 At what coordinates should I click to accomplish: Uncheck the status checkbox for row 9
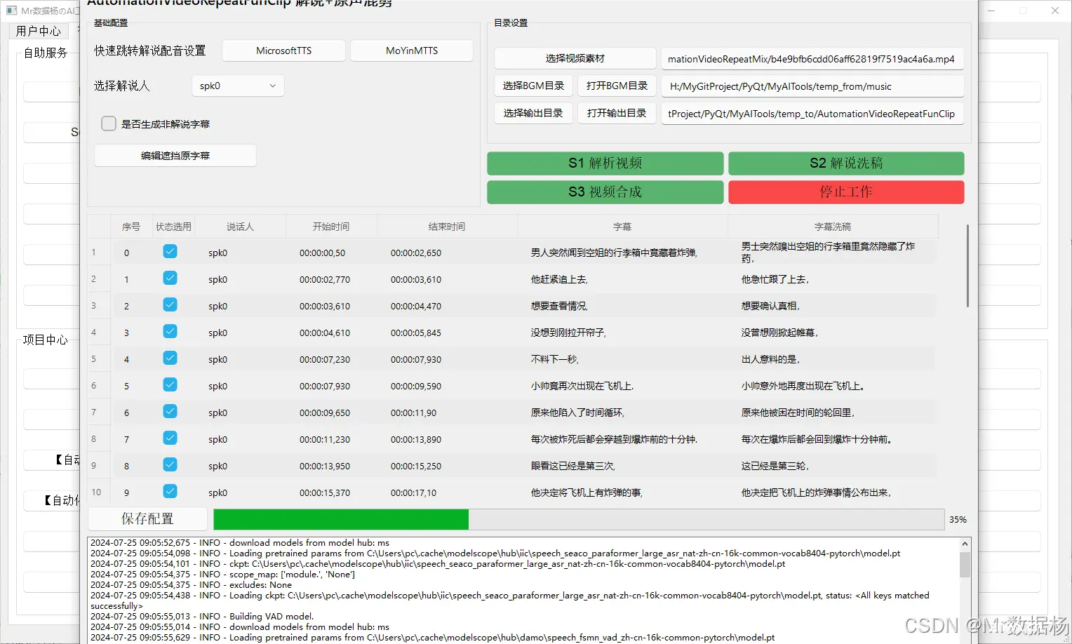pyautogui.click(x=170, y=491)
